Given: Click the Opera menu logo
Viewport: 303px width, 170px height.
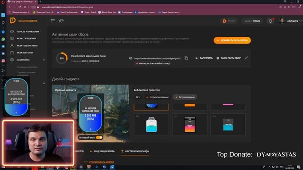Looking at the screenshot, I should [x=3, y=2].
